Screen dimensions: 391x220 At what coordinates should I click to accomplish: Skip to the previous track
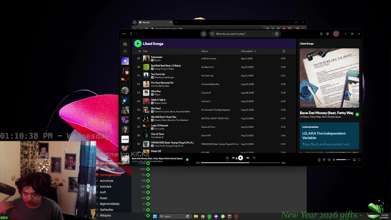[x=233, y=158]
